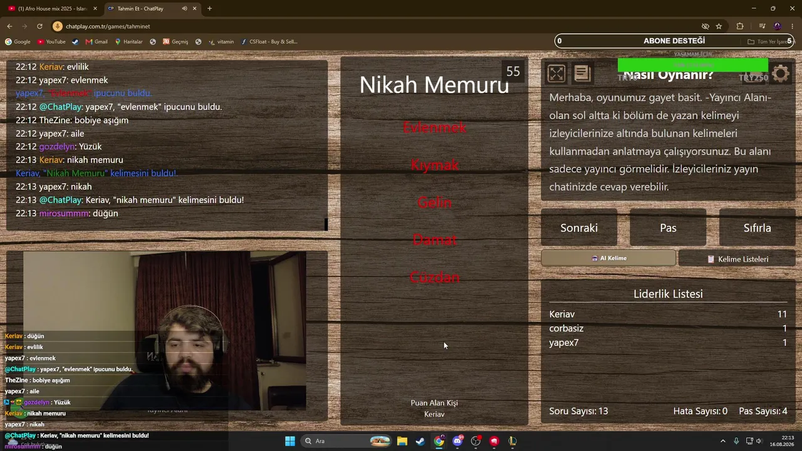The image size is (802, 451).
Task: Click the forbidden word Evlenmek
Action: [434, 127]
